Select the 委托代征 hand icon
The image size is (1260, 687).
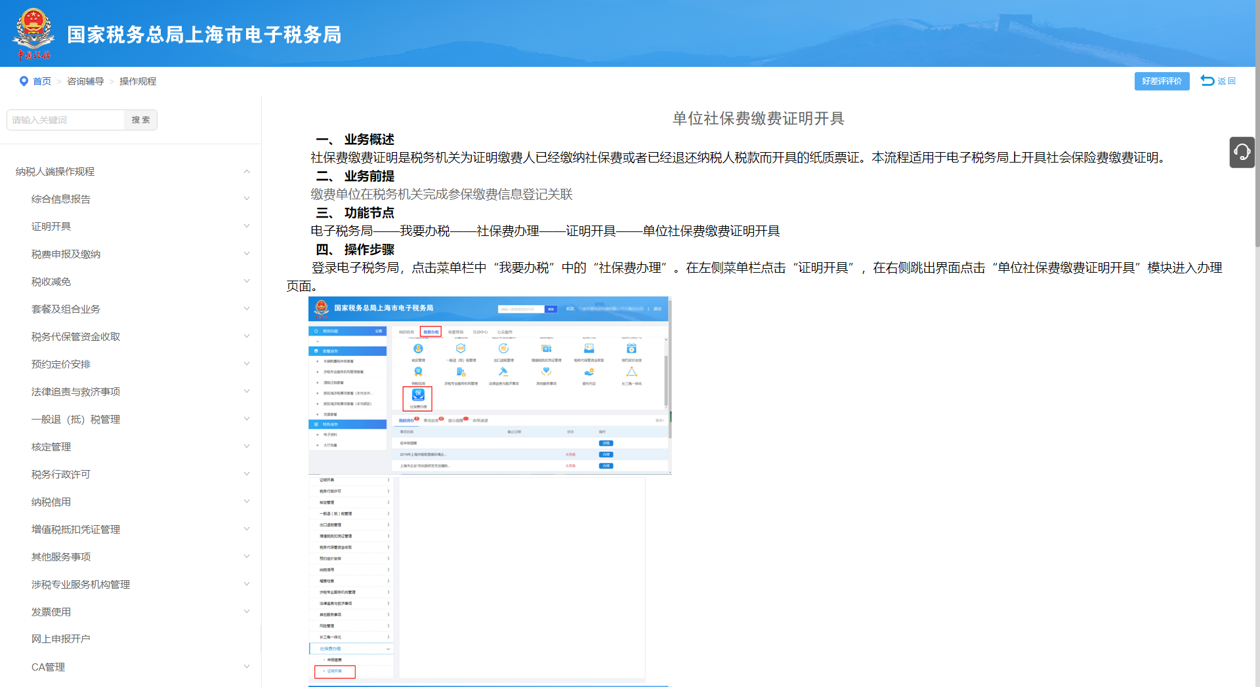coord(589,372)
